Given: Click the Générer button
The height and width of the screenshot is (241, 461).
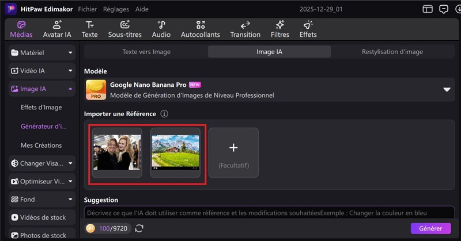Looking at the screenshot, I should point(430,228).
